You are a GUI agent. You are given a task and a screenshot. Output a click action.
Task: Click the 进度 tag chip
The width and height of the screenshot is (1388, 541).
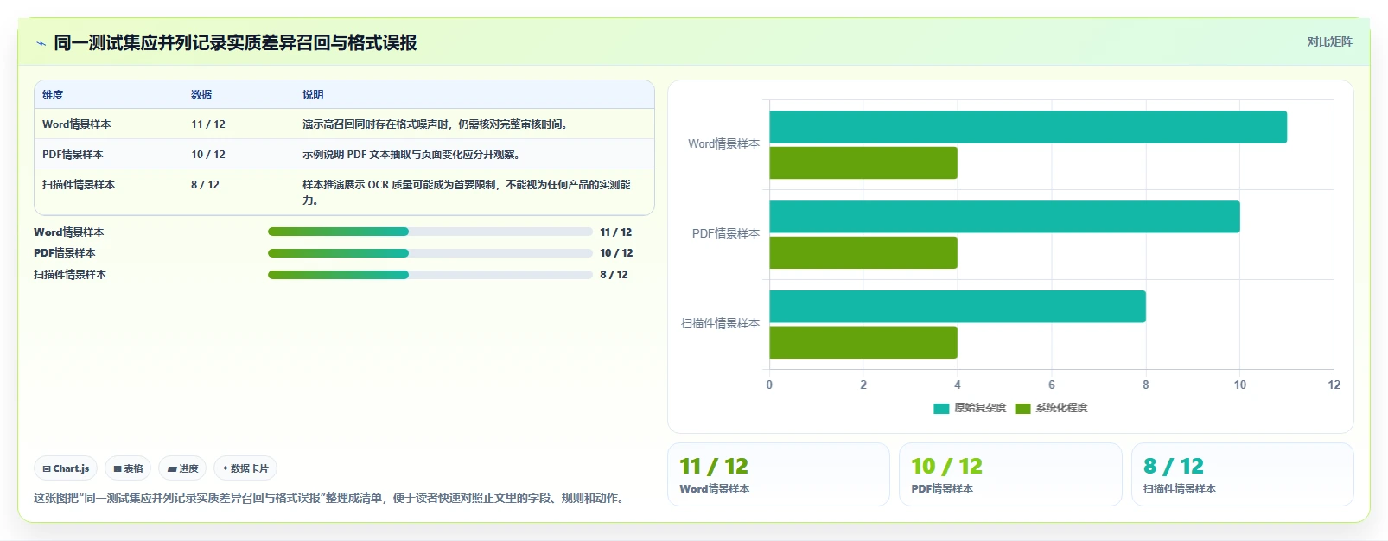tap(182, 468)
